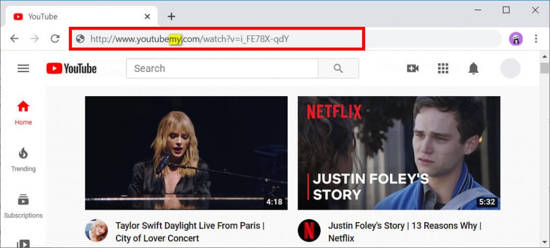The image size is (550, 248).
Task: Click the magnifier search button
Action: pos(338,68)
